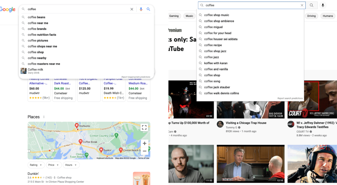
Task: Click inside the Google coffee search field
Action: [x=77, y=9]
